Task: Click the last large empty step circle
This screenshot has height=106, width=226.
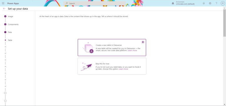Action: click(5, 101)
